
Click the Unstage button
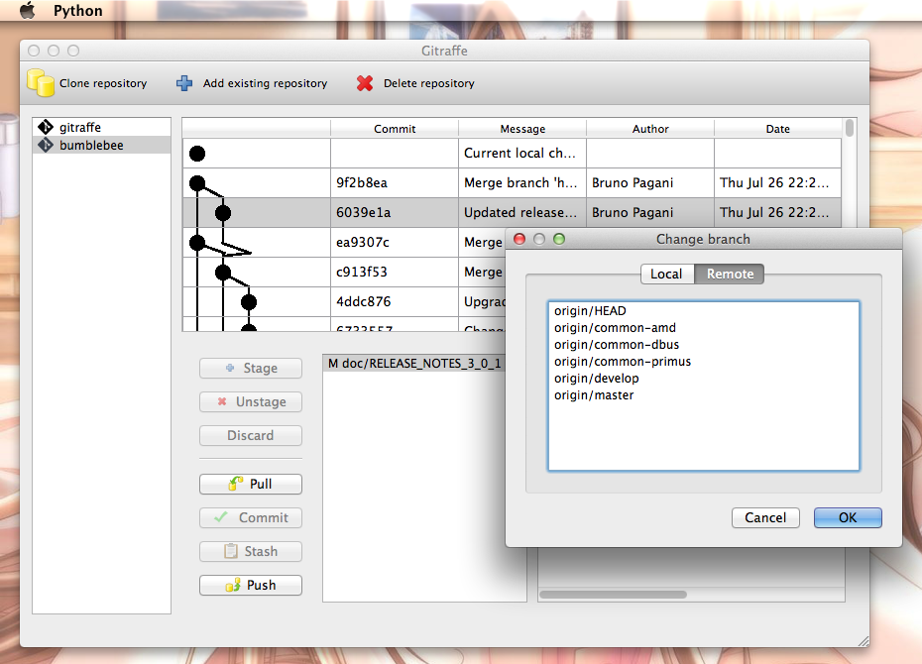pyautogui.click(x=251, y=402)
